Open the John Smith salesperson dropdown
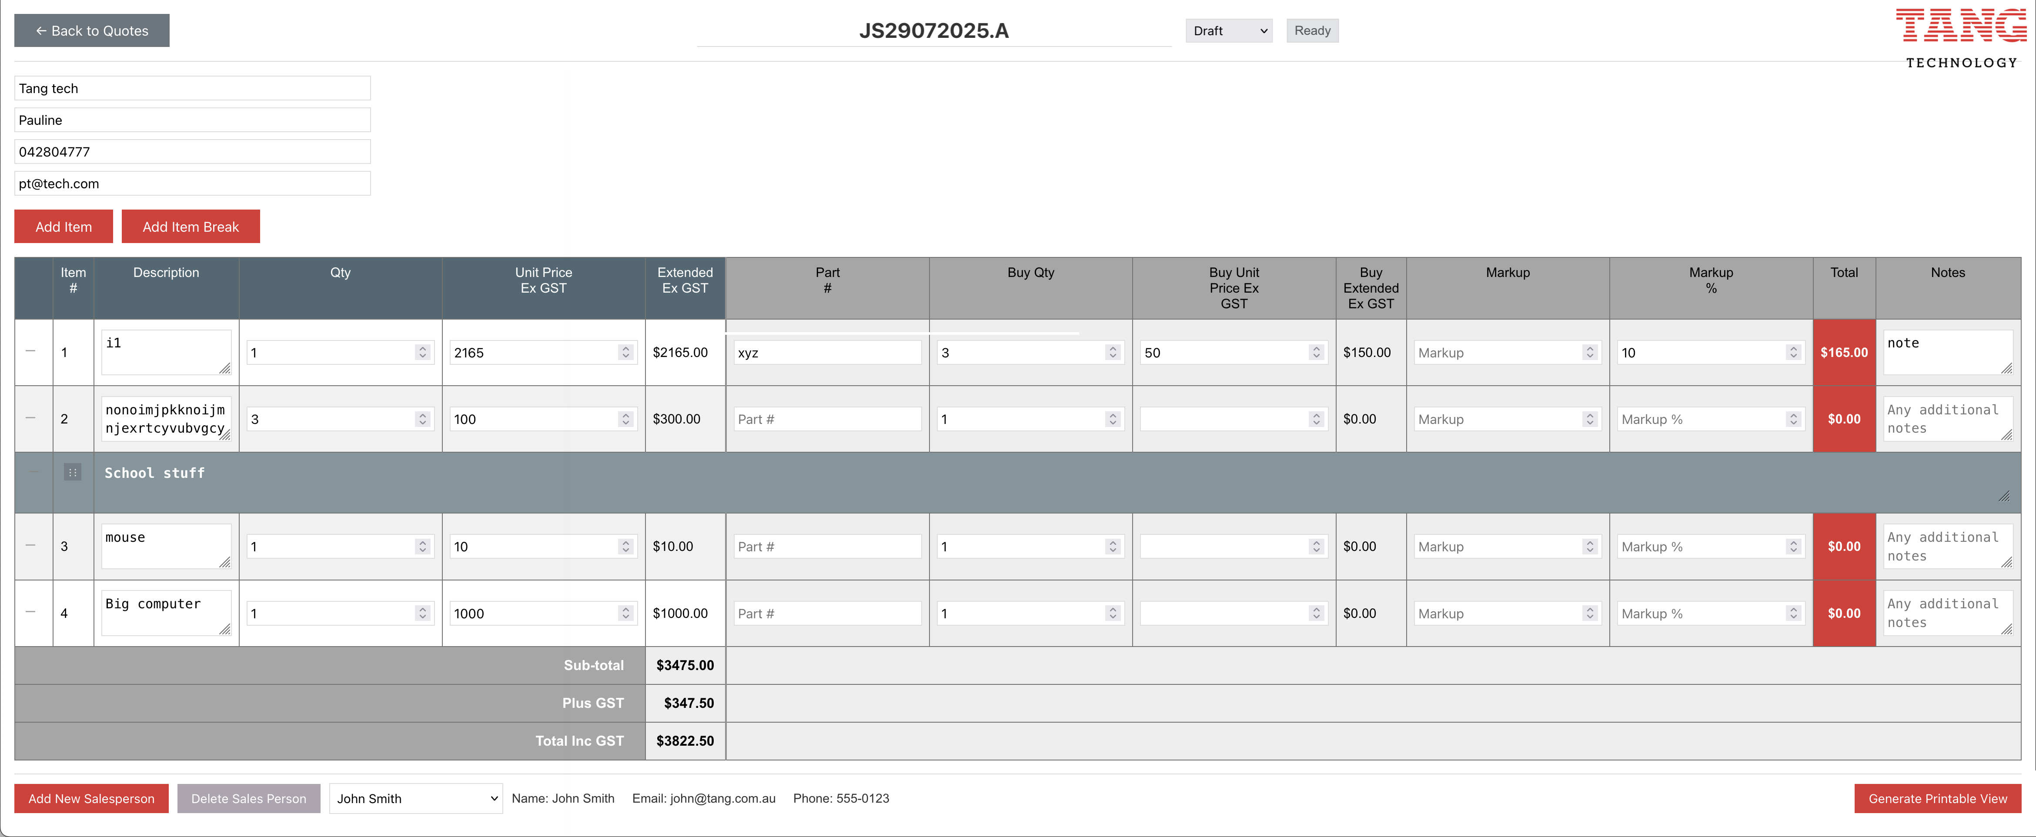 tap(416, 798)
